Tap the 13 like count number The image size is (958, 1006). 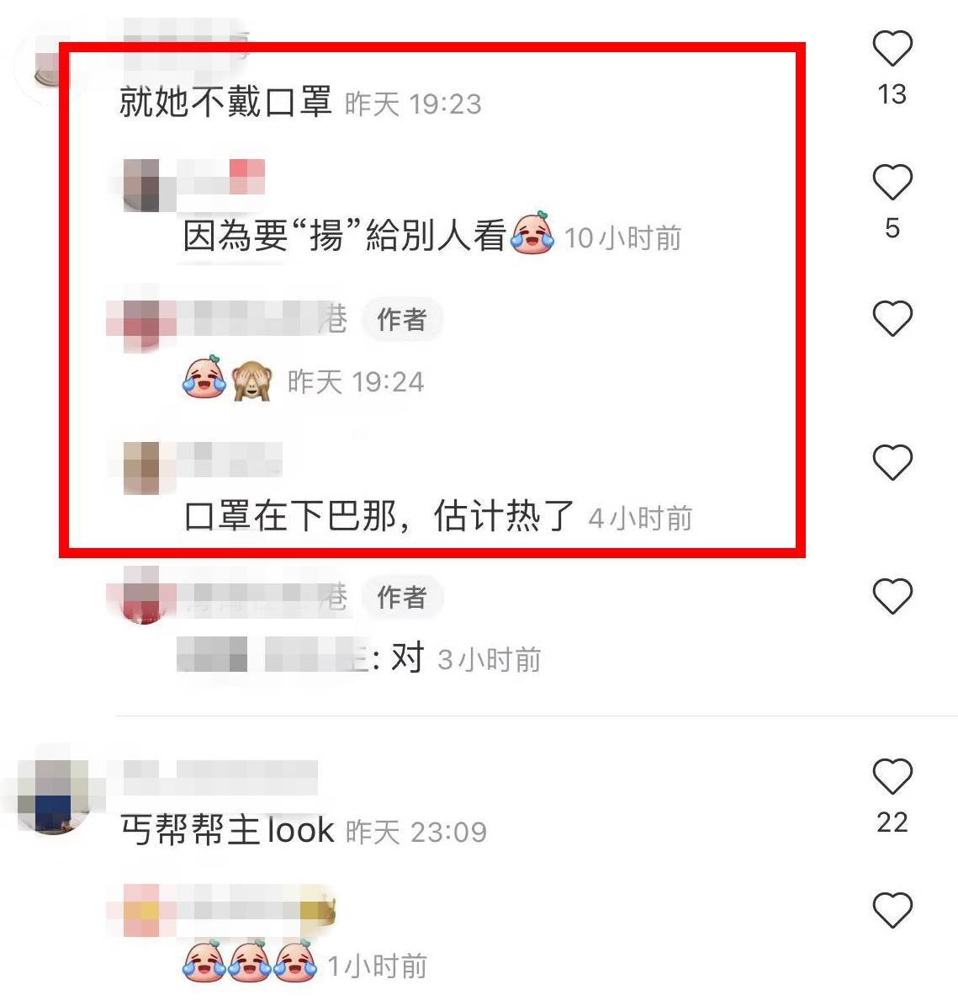point(892,94)
